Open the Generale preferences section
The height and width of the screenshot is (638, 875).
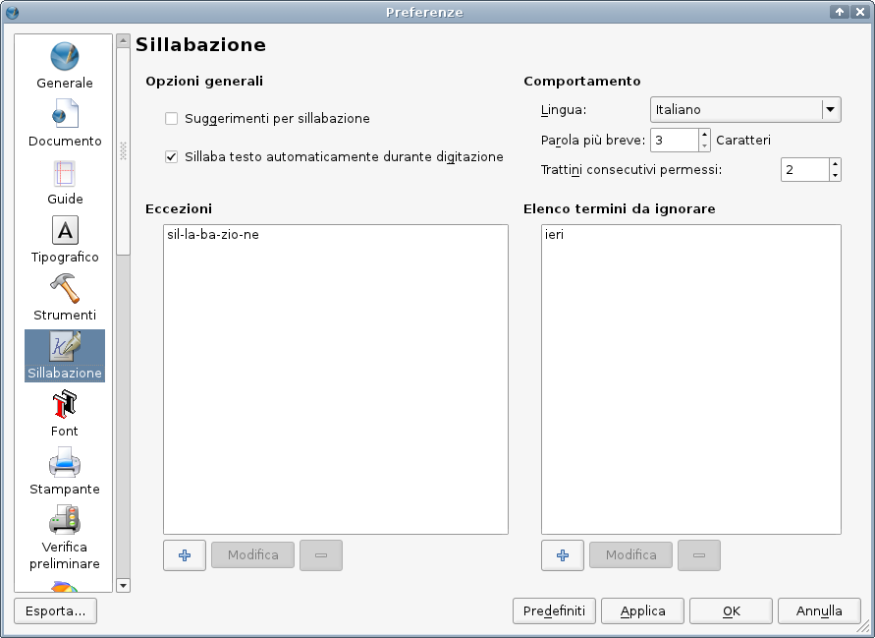click(x=65, y=66)
